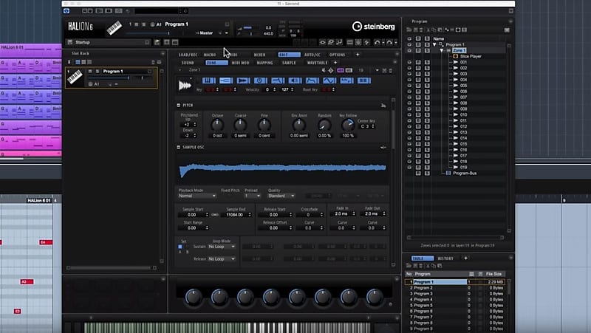Adjust the Octave pitch knob
The height and width of the screenshot is (333, 591).
[216, 125]
